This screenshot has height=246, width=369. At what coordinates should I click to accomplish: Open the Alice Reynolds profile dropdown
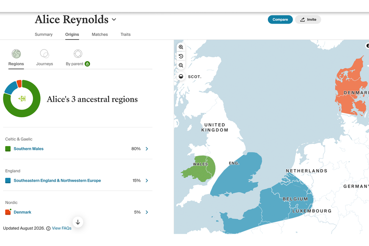[114, 20]
